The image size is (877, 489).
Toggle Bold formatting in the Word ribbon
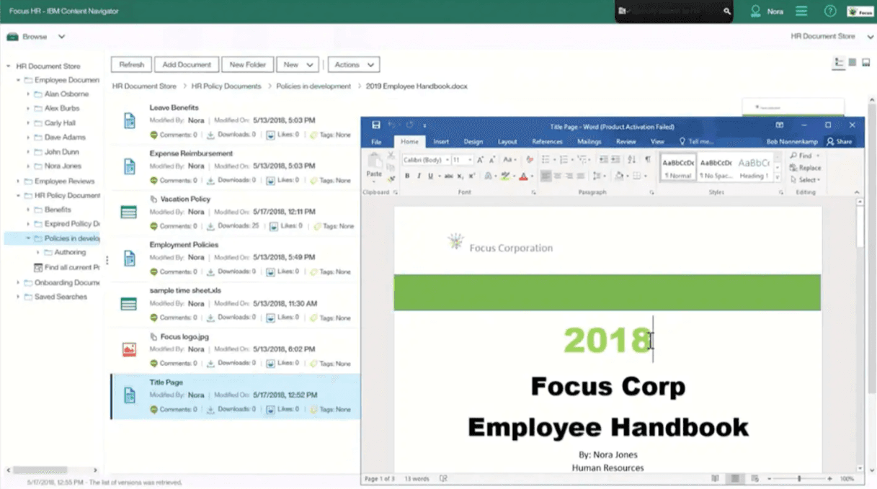[407, 176]
